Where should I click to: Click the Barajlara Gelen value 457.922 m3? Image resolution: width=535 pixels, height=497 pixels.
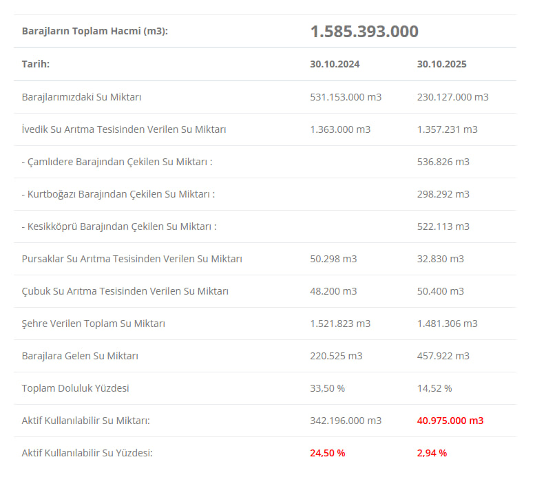pos(443,356)
